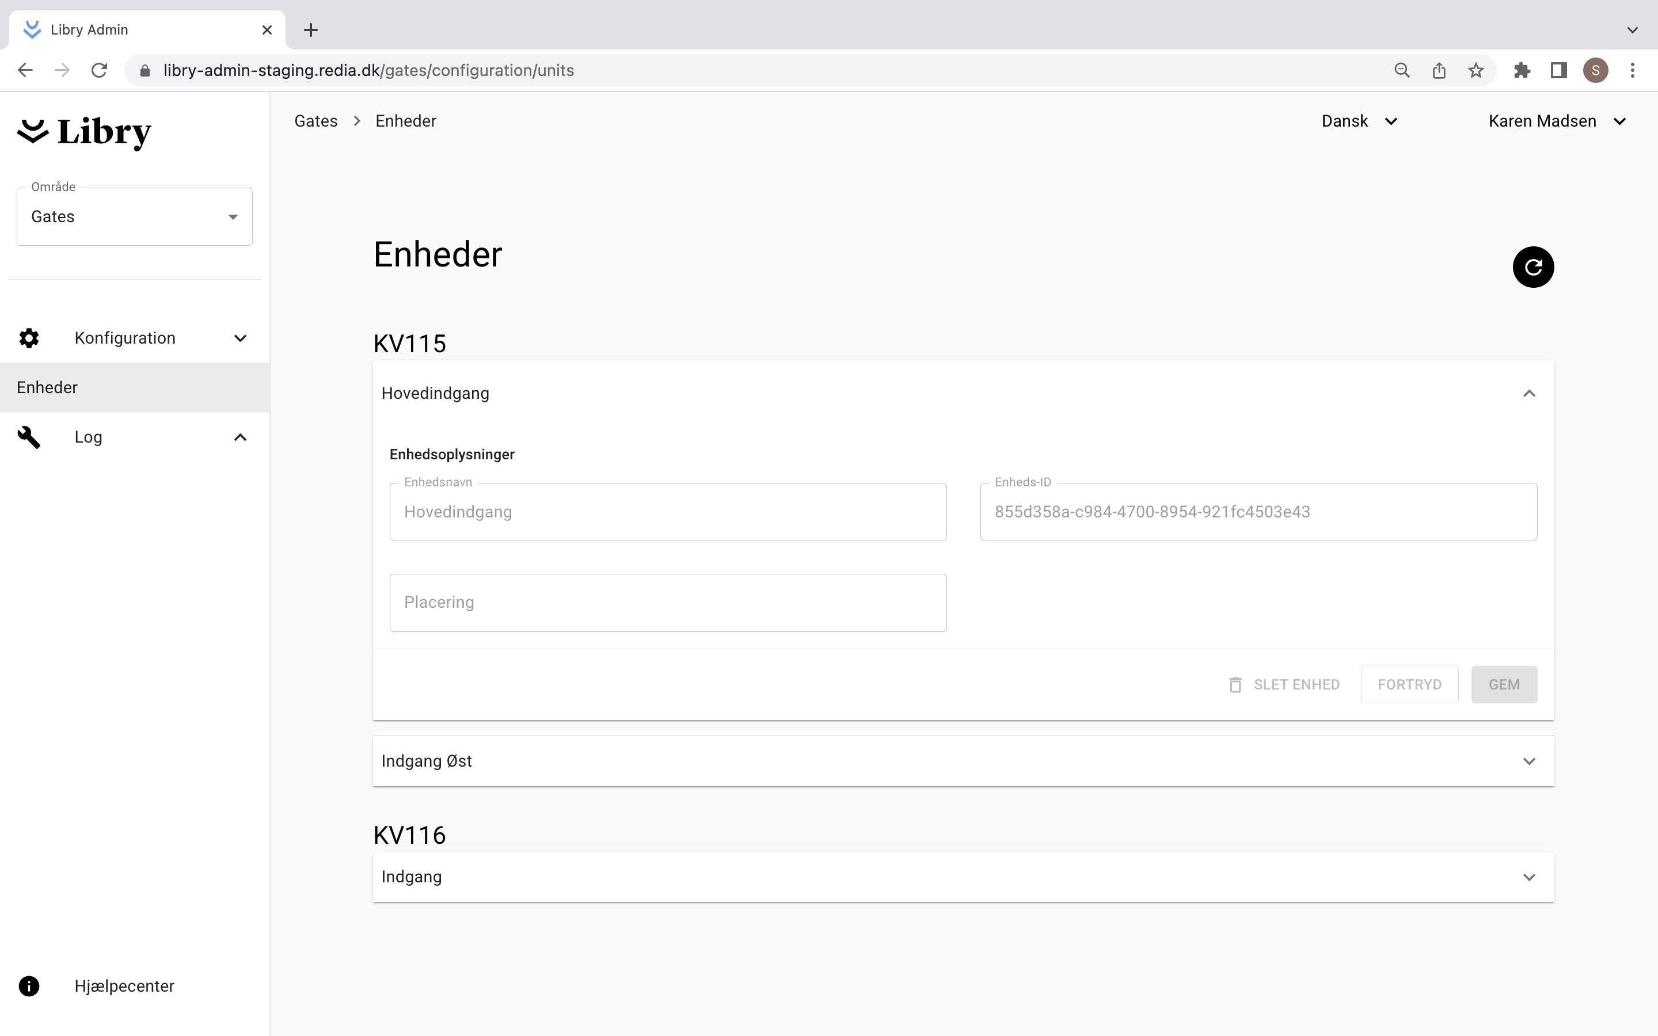Image resolution: width=1658 pixels, height=1036 pixels.
Task: Click the share page icon
Action: (x=1439, y=71)
